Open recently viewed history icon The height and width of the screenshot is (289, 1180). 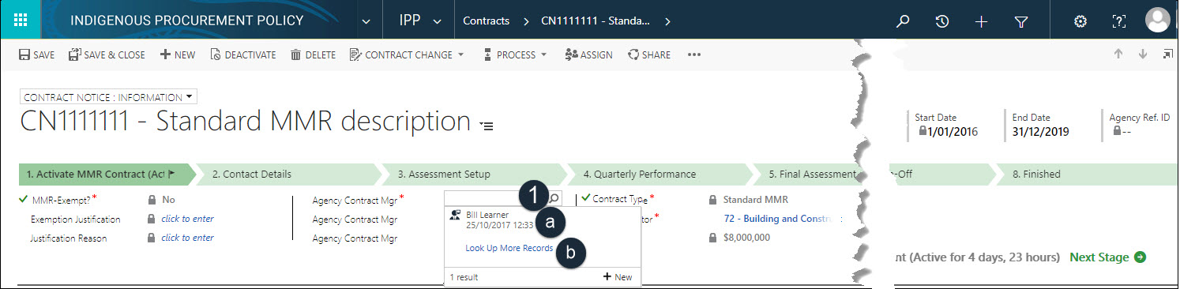point(942,21)
